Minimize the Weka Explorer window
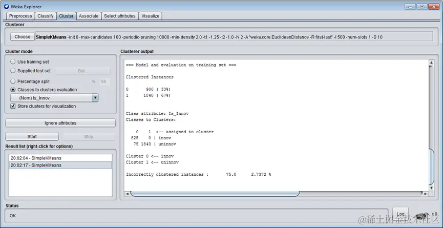This screenshot has width=443, height=228. pos(410,7)
